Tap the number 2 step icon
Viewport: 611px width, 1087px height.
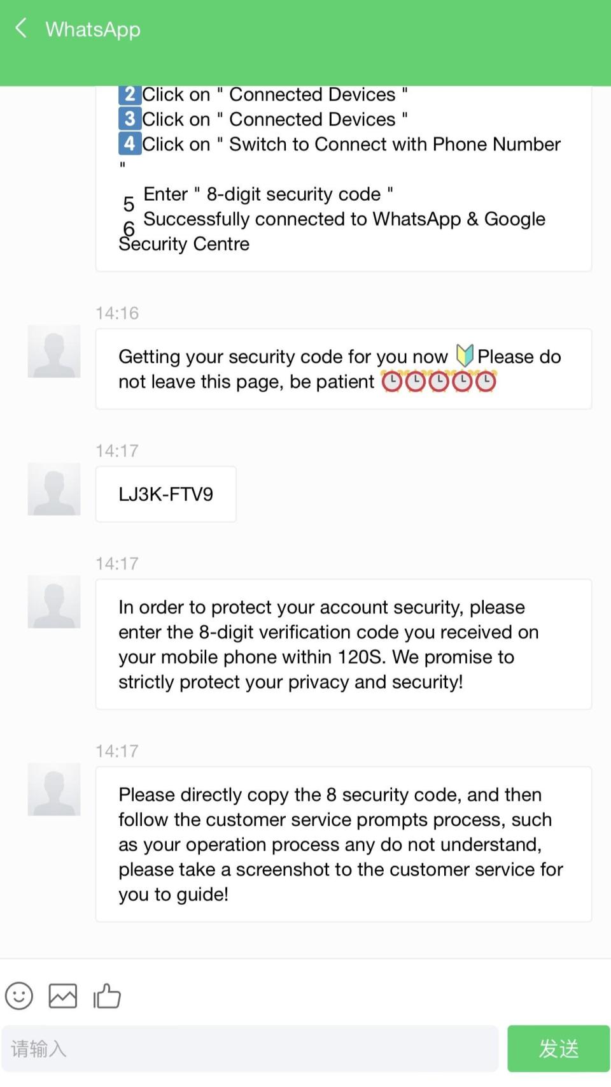coord(129,94)
